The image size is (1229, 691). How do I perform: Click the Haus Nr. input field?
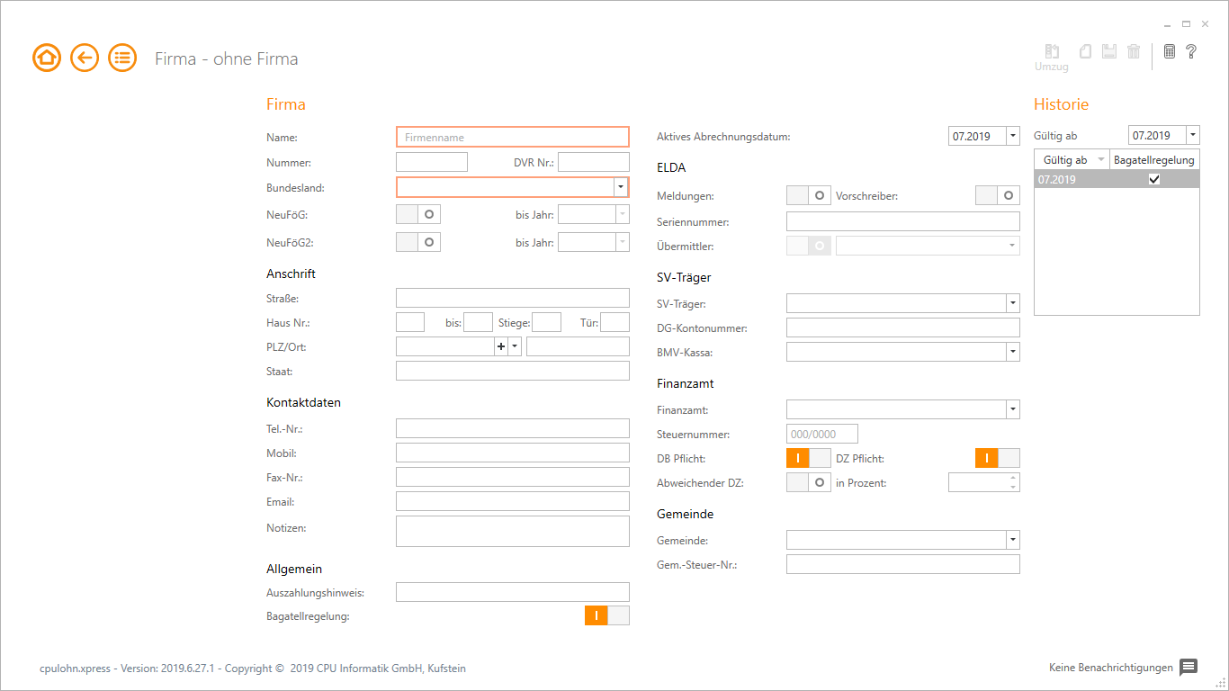(410, 322)
